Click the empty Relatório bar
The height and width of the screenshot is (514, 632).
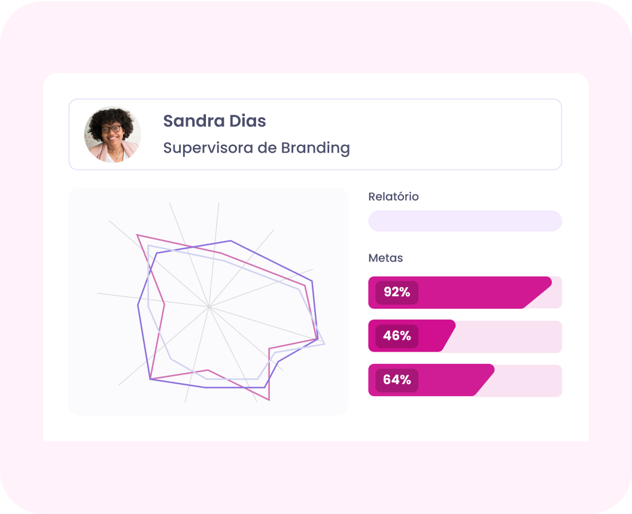click(464, 221)
